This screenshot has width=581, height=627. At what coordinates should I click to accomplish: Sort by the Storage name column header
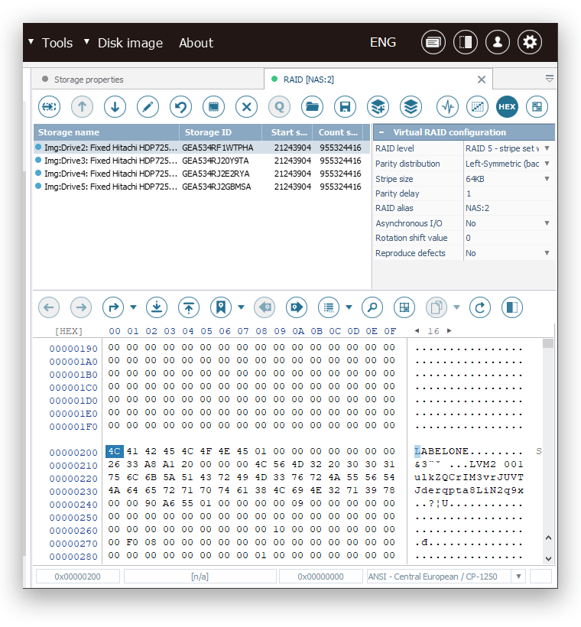pos(106,132)
